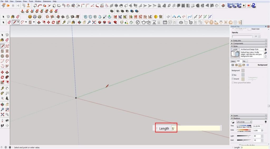Select the Rotate tool in the left toolbar
The width and height of the screenshot is (270, 149).
click(2, 77)
